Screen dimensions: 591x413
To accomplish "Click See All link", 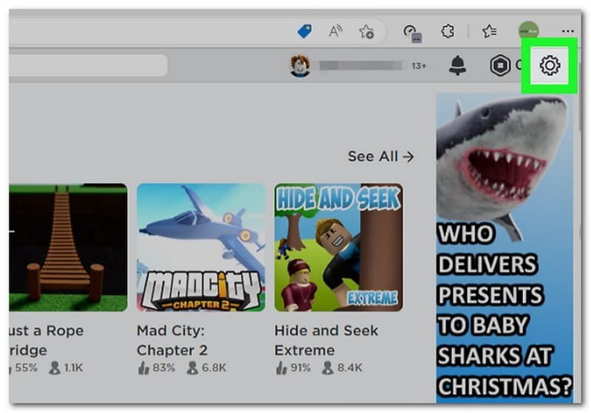I will pyautogui.click(x=380, y=156).
